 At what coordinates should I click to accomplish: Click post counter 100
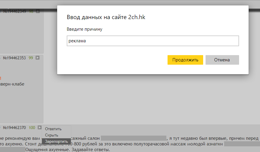click(32, 128)
